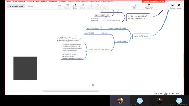This screenshot has height=106, width=189.
Task: Select the 'создание руководителем соответств. условий' node
Action: click(72, 48)
